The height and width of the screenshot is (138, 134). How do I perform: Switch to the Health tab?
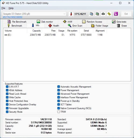tap(54, 26)
